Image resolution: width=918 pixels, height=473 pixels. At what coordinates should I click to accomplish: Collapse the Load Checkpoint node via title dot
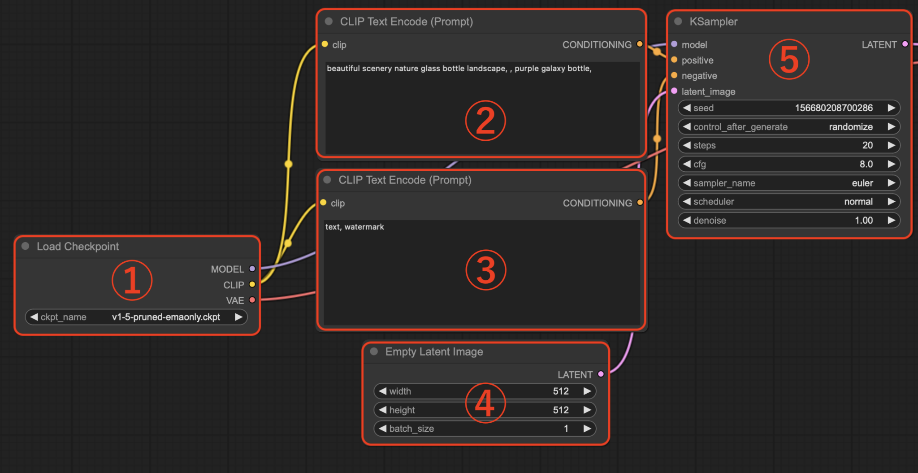(x=26, y=246)
